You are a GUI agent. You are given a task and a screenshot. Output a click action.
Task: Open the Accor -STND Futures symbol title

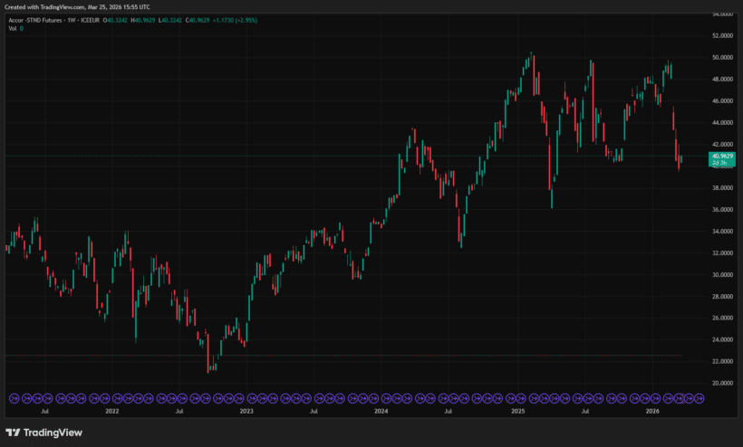pyautogui.click(x=35, y=20)
